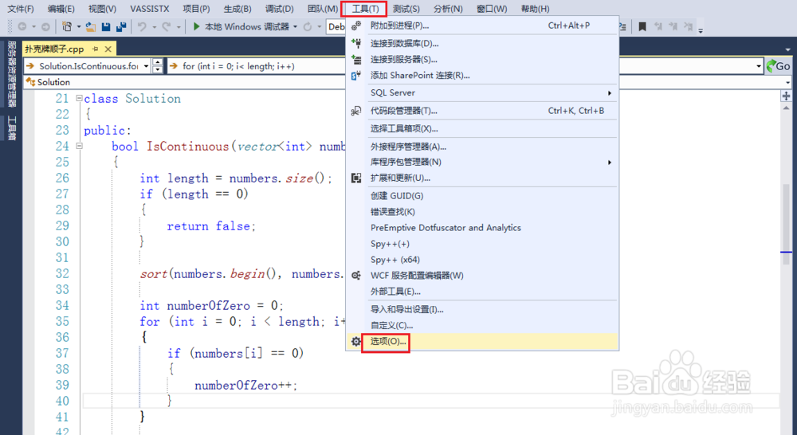Choose 选项(O)... in the Tools menu

point(482,342)
